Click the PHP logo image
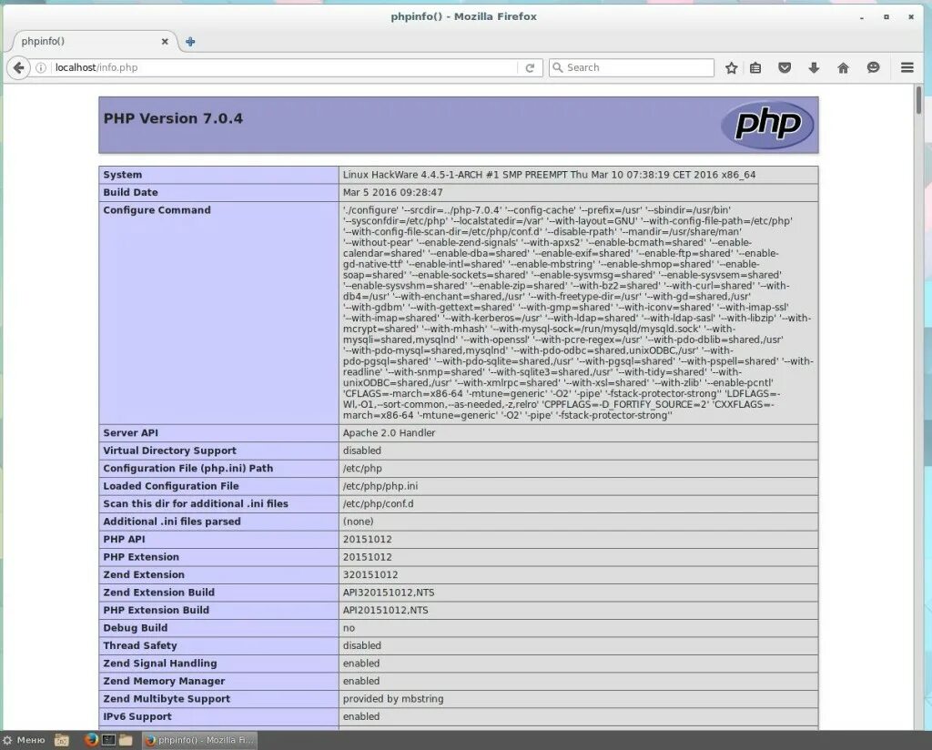Image resolution: width=932 pixels, height=750 pixels. [x=767, y=125]
